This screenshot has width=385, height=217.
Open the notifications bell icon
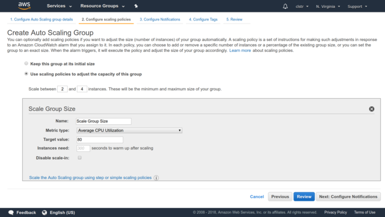[x=285, y=7]
